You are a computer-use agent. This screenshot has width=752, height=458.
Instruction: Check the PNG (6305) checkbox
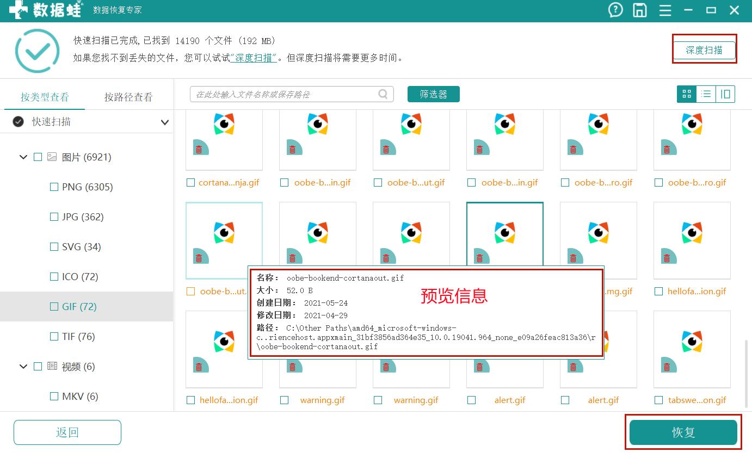pos(54,187)
